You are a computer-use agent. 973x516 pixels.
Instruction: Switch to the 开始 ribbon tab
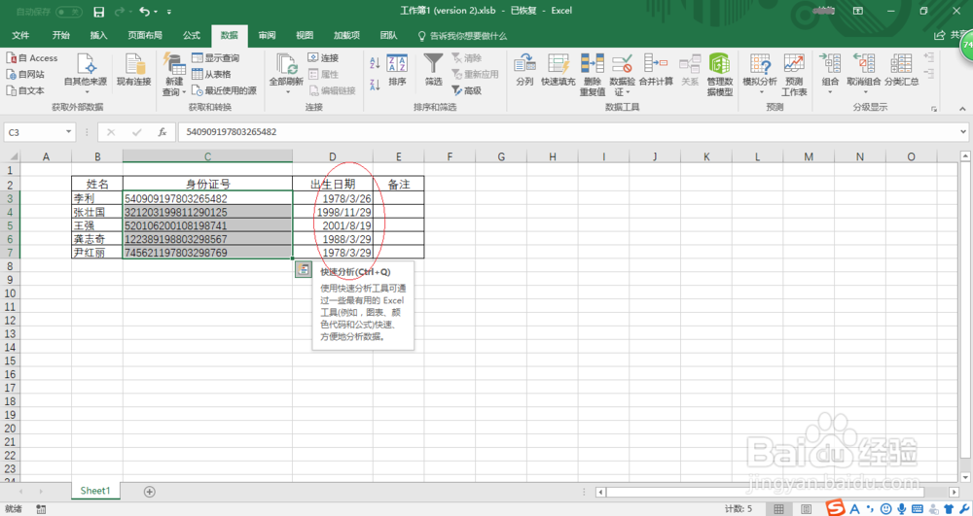click(x=60, y=35)
